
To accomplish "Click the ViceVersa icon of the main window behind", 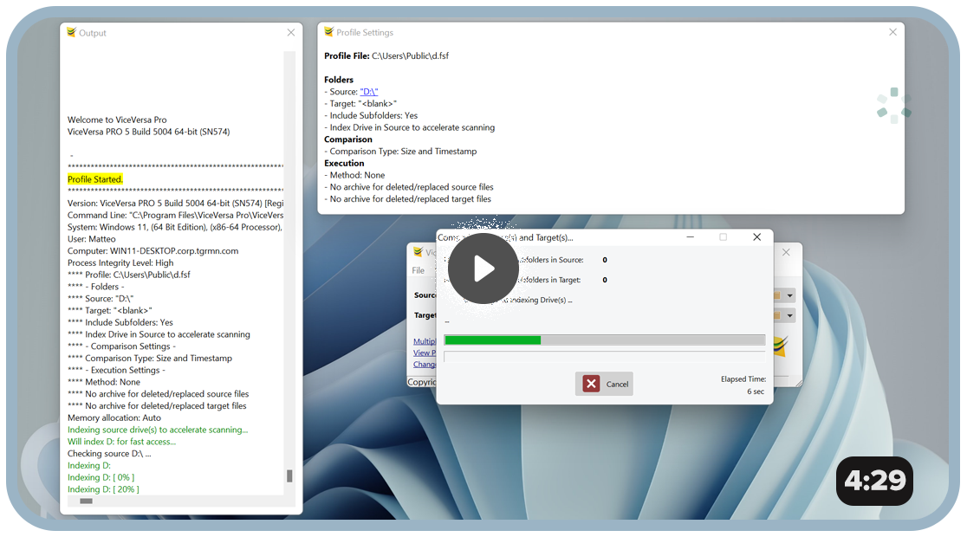I will [419, 252].
